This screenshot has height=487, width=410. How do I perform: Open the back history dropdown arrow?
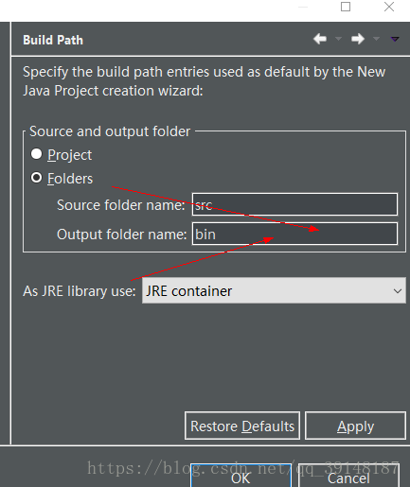point(338,39)
